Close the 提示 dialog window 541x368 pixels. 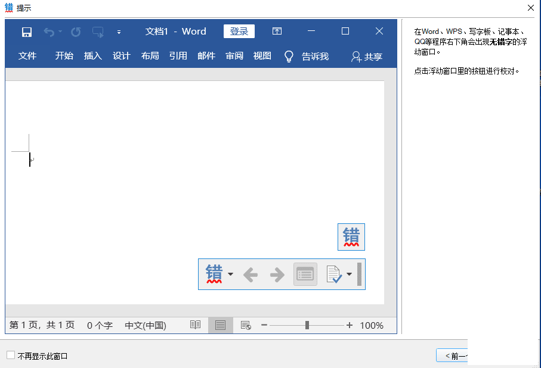click(x=531, y=8)
